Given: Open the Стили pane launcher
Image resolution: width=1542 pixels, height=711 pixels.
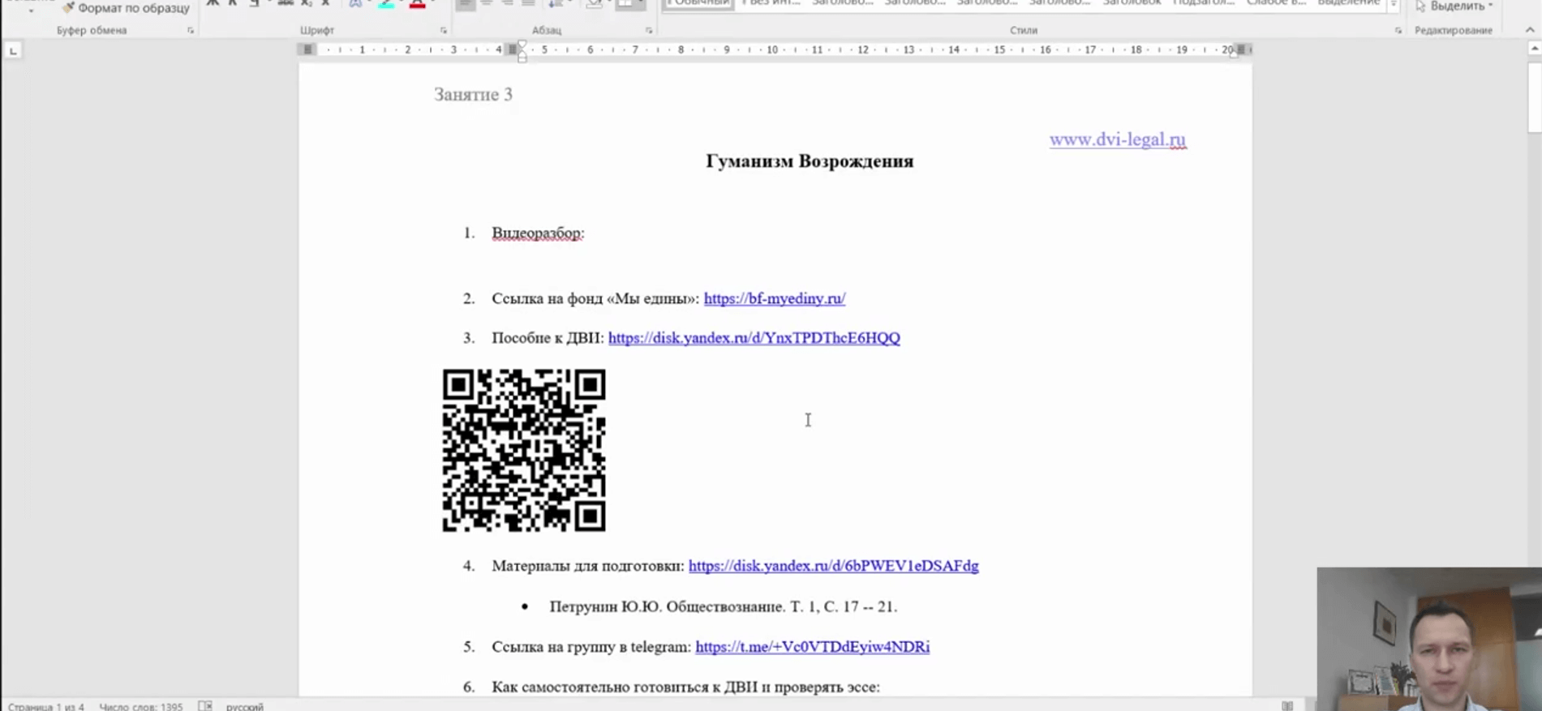Looking at the screenshot, I should pos(1398,31).
